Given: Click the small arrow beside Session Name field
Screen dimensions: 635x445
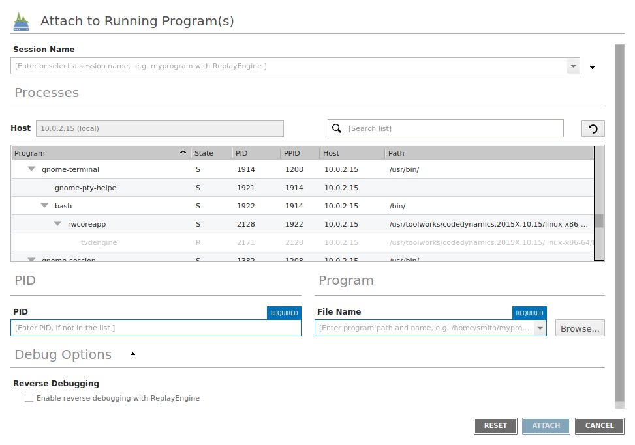Looking at the screenshot, I should [592, 67].
